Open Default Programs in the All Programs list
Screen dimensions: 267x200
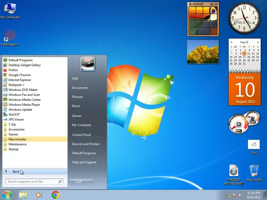click(x=35, y=60)
